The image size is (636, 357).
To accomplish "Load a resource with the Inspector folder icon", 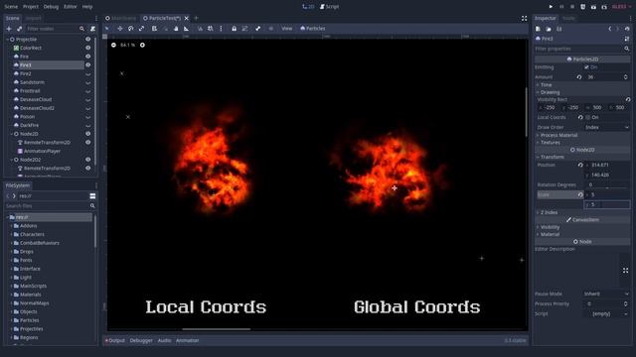I will tap(549, 29).
